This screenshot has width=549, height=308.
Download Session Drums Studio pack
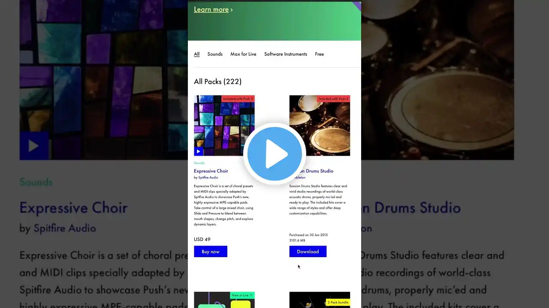[x=308, y=252]
